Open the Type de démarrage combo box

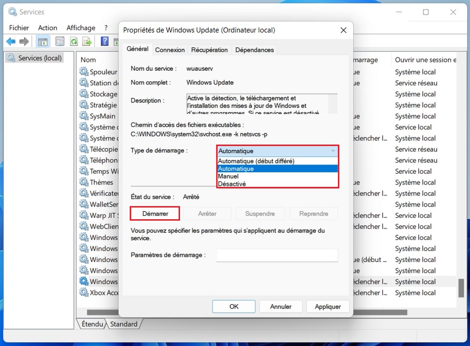coord(278,151)
